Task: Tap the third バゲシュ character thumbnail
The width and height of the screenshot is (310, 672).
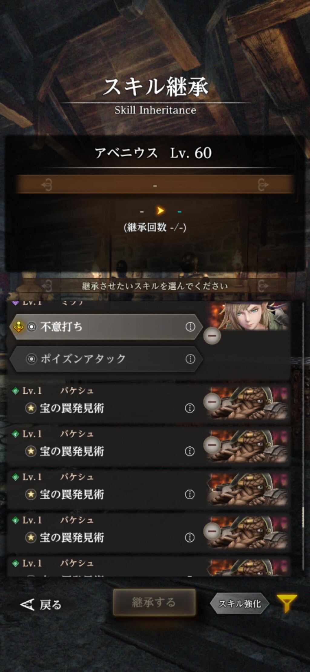Action: 248,489
